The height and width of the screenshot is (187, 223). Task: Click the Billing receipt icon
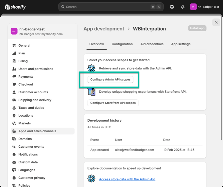click(14, 61)
